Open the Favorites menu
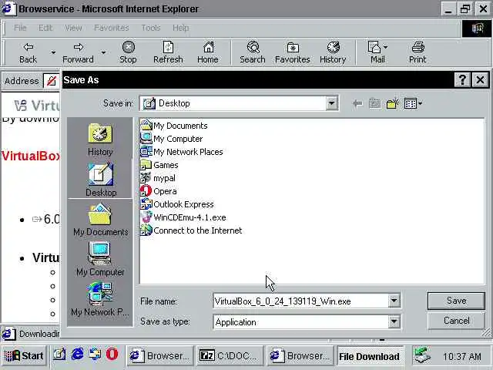 coord(112,28)
